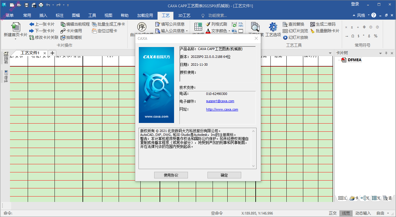Close the CAXA about dialog
Viewport: 396px width, 217px height.
pyautogui.click(x=256, y=38)
